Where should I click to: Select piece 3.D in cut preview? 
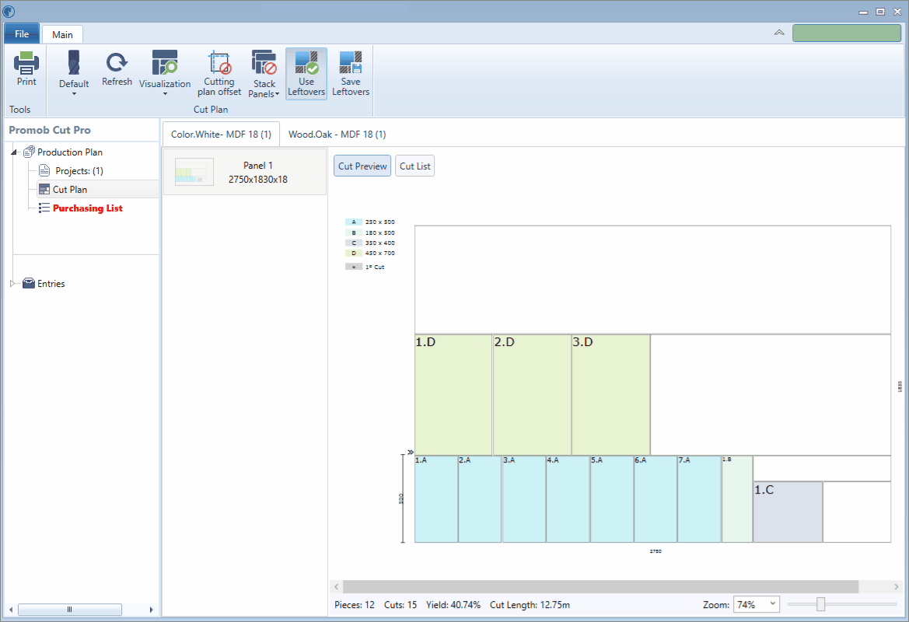[610, 395]
